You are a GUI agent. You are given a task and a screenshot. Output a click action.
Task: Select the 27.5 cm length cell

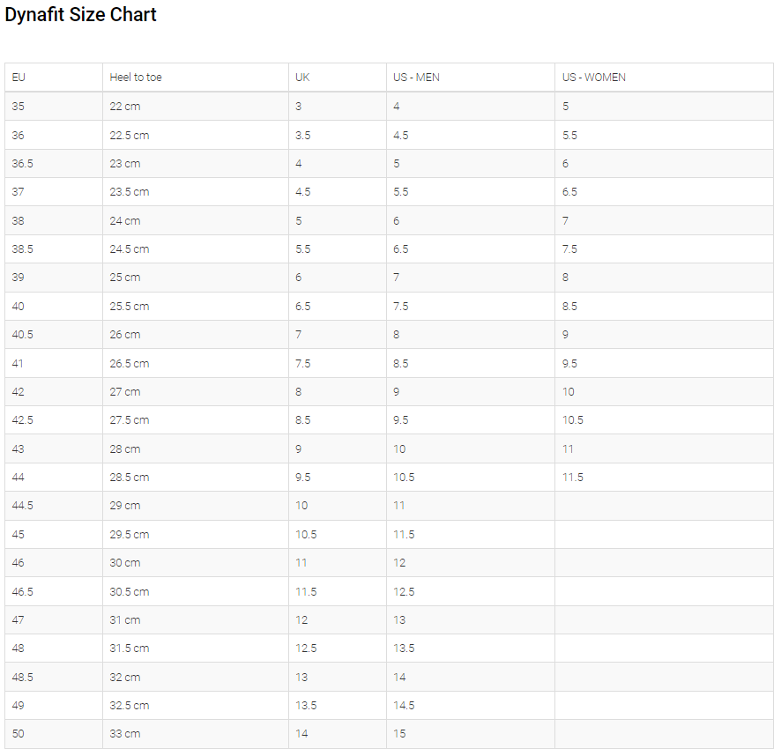[130, 420]
